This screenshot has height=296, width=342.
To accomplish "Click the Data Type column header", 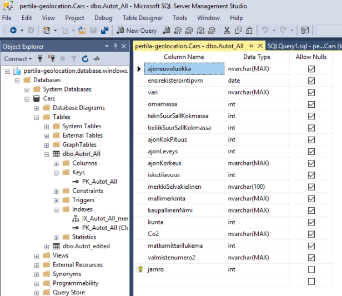I will [256, 57].
